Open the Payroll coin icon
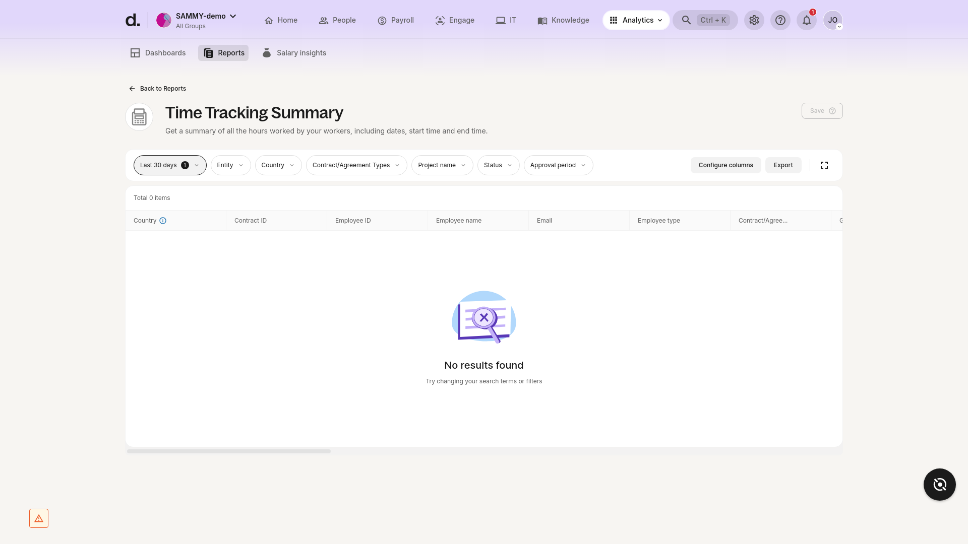The image size is (968, 544). pos(382,20)
